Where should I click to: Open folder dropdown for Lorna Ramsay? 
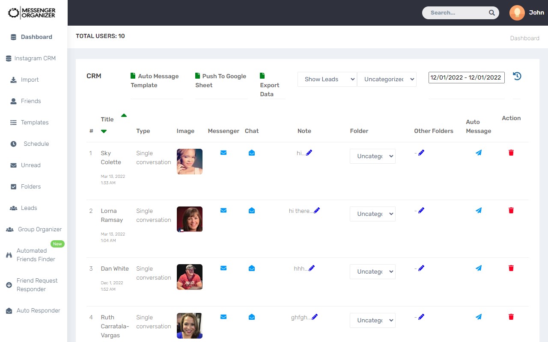(372, 214)
